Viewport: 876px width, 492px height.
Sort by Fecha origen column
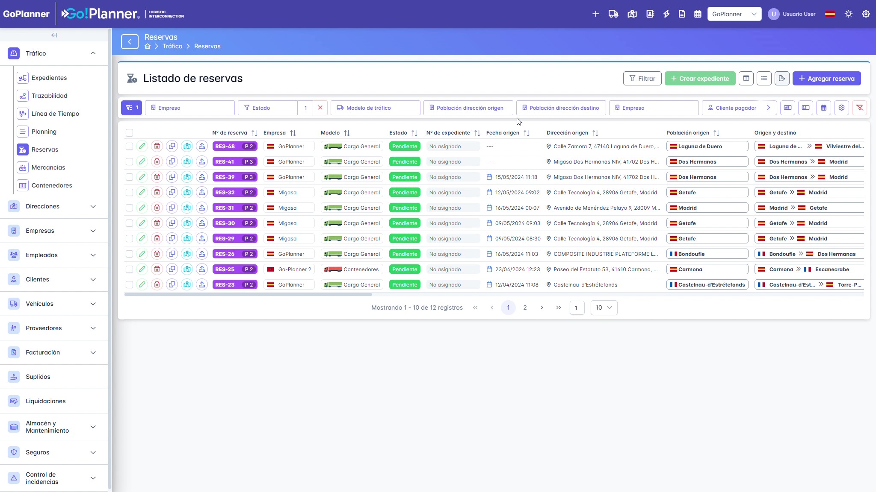point(527,133)
